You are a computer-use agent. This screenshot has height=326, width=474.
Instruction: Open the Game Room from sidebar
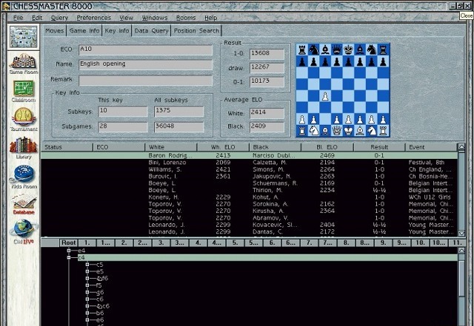click(x=24, y=62)
